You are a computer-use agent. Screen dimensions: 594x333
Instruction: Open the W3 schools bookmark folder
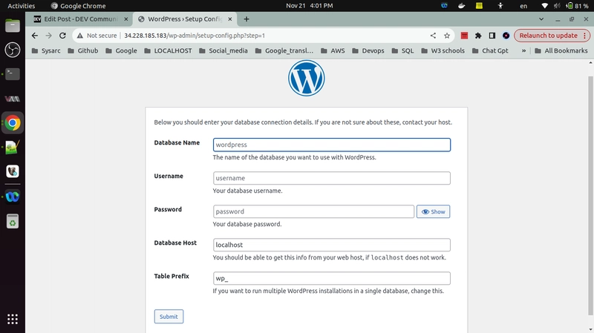(x=443, y=50)
